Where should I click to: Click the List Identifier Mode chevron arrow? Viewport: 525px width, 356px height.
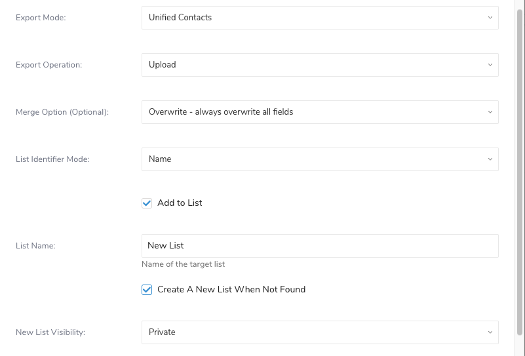tap(490, 159)
